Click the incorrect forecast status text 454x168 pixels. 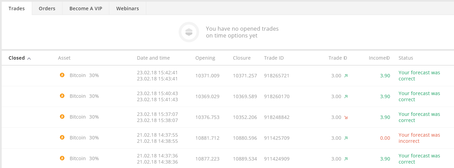[419, 138]
